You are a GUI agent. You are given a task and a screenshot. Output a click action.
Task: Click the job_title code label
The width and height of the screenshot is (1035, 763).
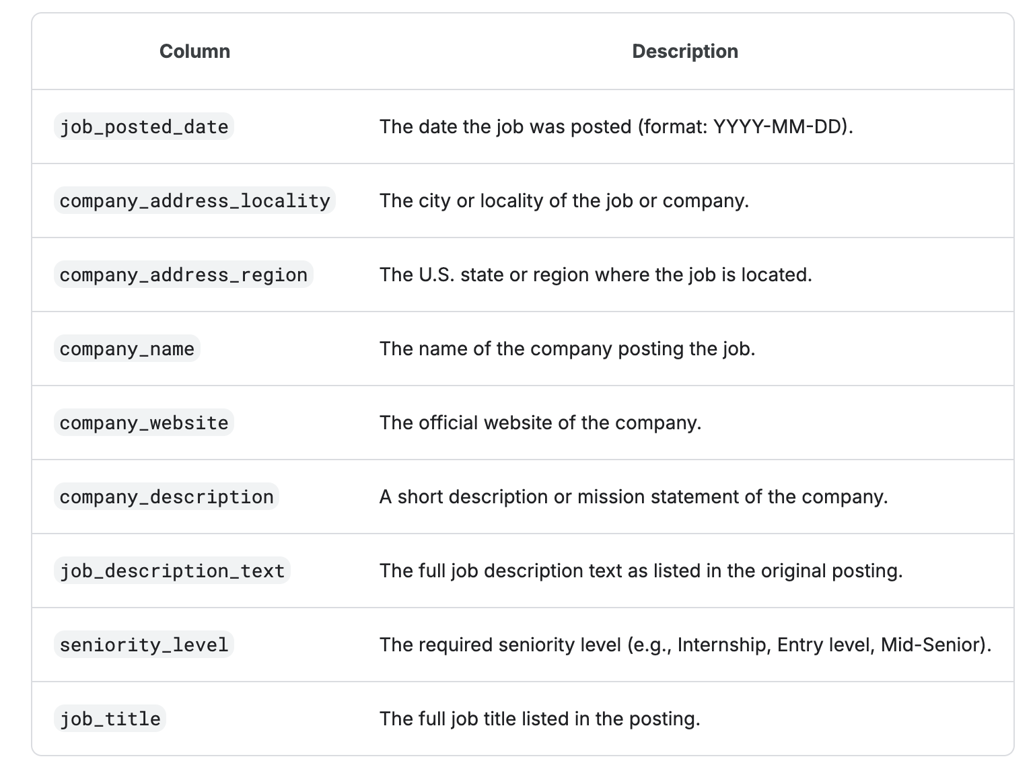point(110,719)
